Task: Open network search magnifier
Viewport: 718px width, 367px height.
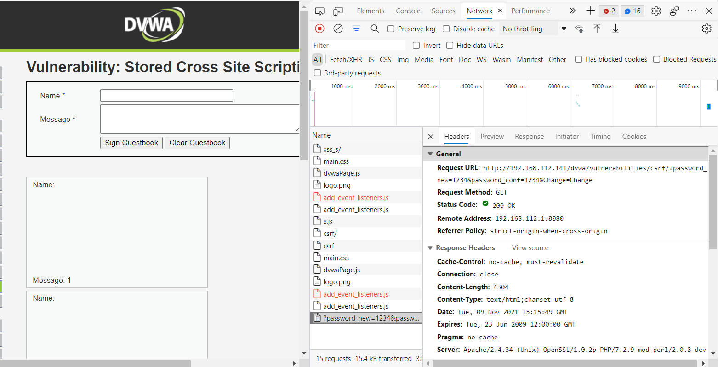Action: coord(375,29)
